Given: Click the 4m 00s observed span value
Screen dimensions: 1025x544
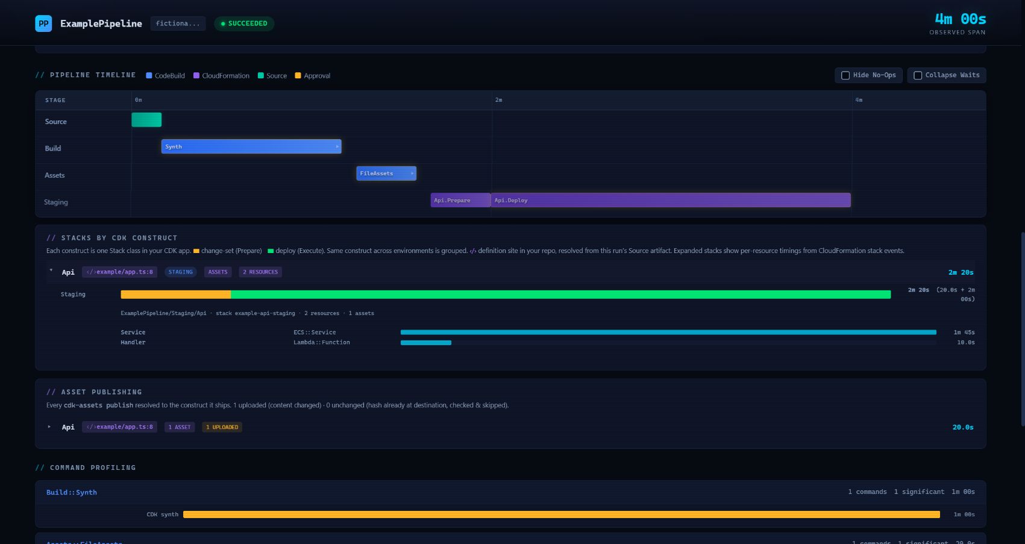Looking at the screenshot, I should pyautogui.click(x=960, y=19).
